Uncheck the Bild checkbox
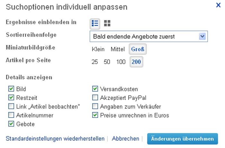The width and height of the screenshot is (225, 148). [x=11, y=89]
